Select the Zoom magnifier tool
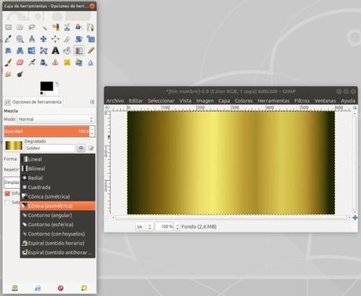This screenshot has height=296, width=361. (20, 39)
